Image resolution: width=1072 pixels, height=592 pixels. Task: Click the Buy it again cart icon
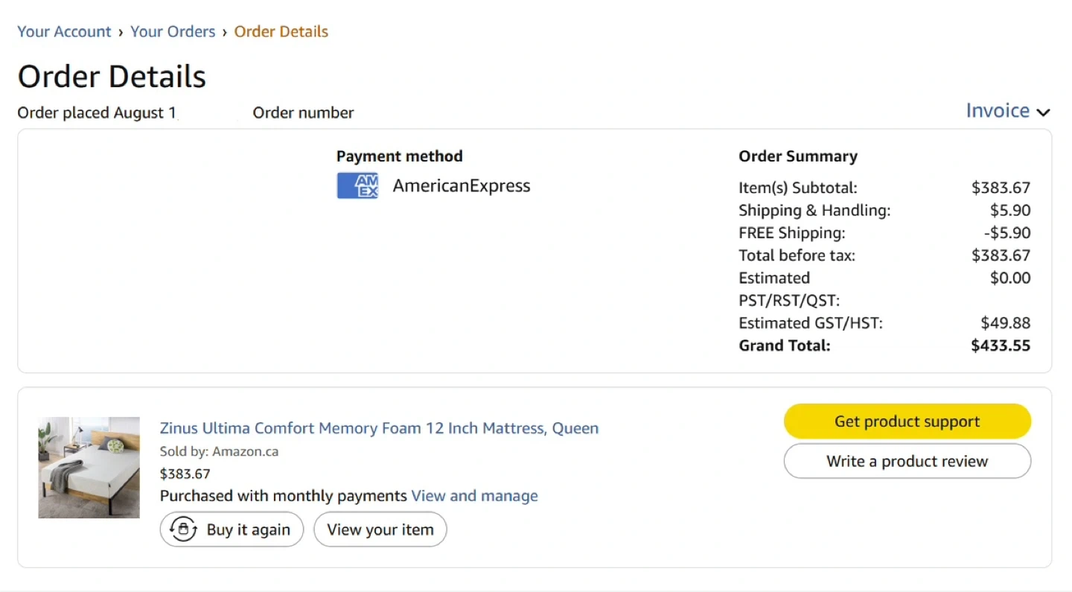point(183,529)
